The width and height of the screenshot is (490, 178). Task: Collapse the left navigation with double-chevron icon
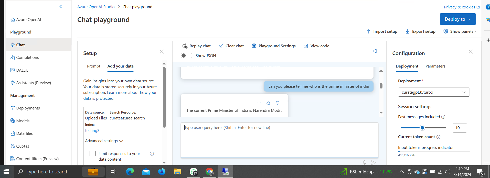pyautogui.click(x=61, y=7)
